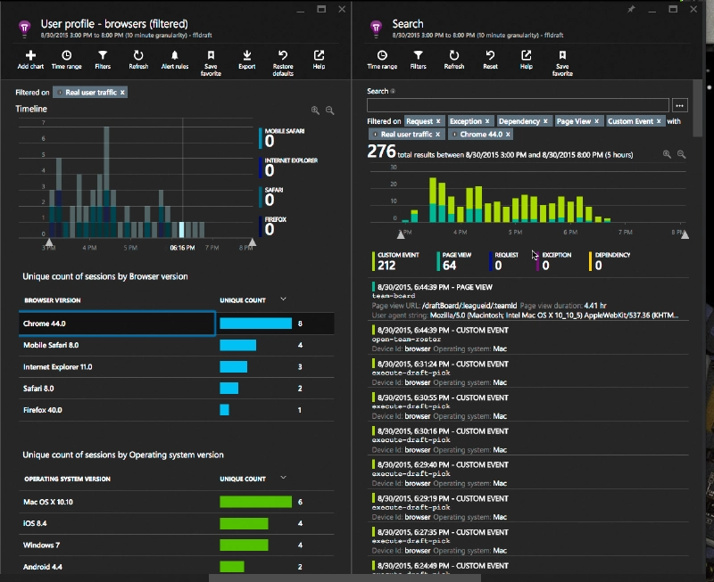Export the browsers data
Image resolution: width=714 pixels, height=582 pixels.
pyautogui.click(x=247, y=60)
